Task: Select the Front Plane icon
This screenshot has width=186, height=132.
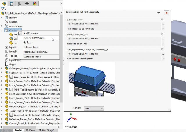Action: click(x=6, y=52)
